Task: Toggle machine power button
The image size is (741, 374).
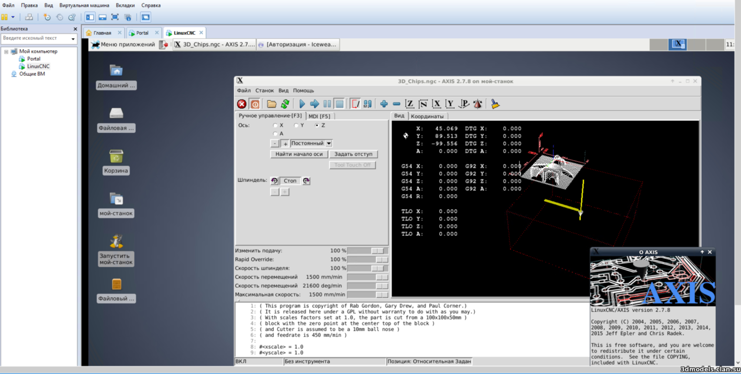Action: click(x=255, y=104)
